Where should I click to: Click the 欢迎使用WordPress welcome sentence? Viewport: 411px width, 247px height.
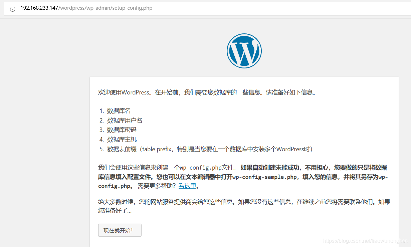pos(207,92)
